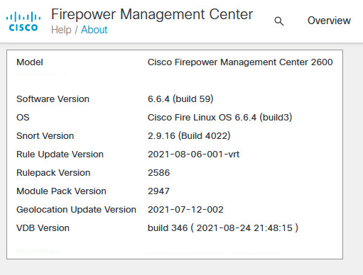Click the 2.9.16 (Build 4022) value
This screenshot has width=363, height=275.
189,136
